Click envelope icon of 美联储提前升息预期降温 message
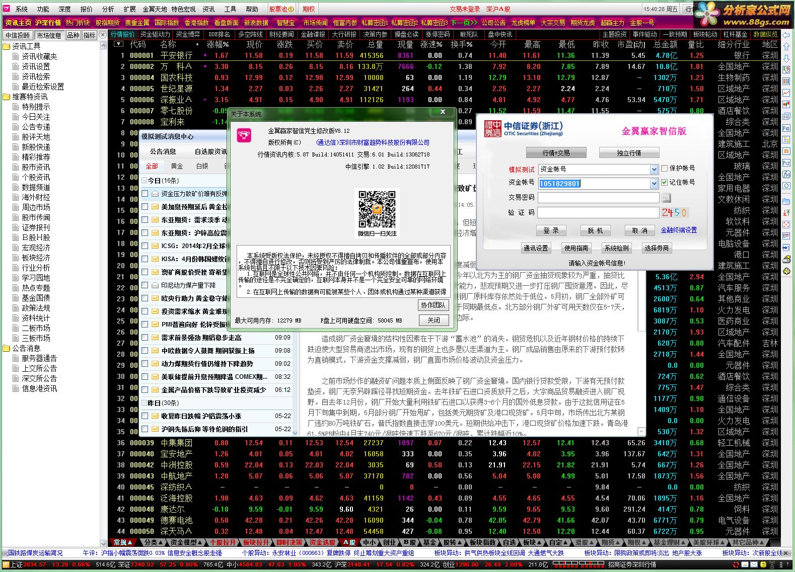Screen dimensions: 795x572 155,377
